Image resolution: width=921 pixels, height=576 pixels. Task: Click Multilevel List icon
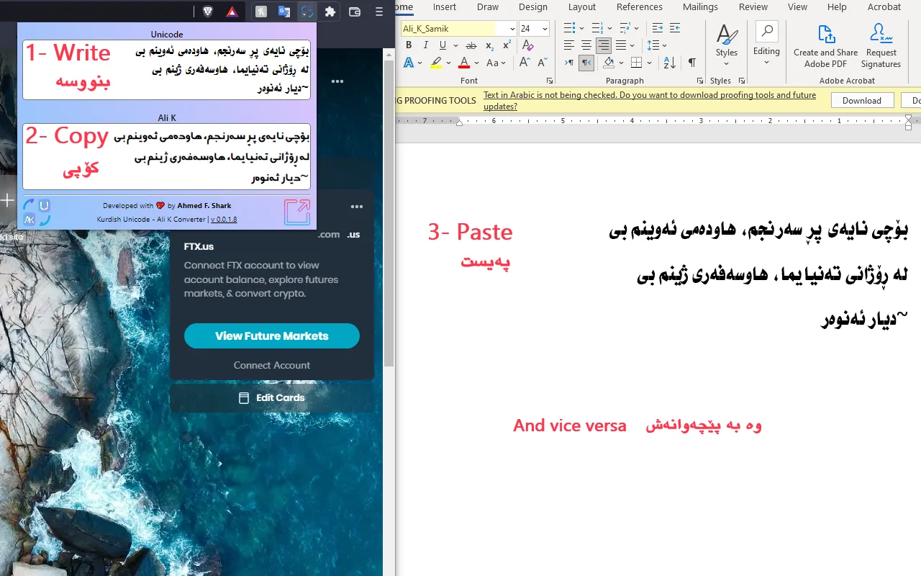click(x=625, y=28)
